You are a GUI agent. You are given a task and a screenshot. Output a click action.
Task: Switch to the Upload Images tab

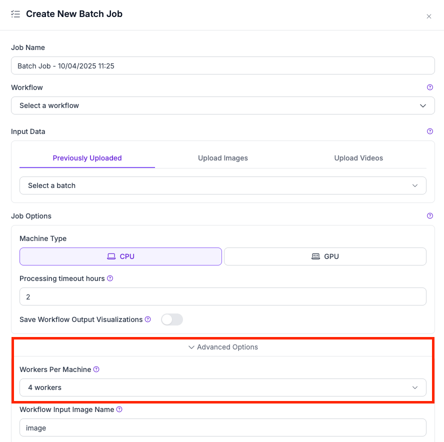[x=223, y=158]
